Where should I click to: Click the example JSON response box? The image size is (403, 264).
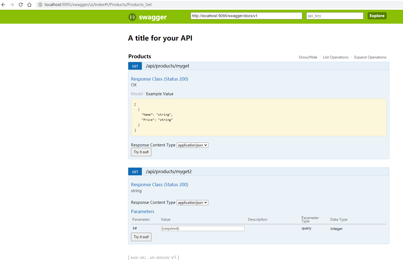coord(259,117)
